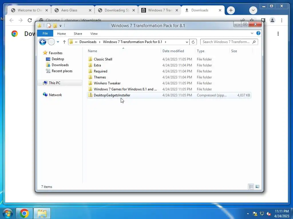The height and width of the screenshot is (219, 293).
Task: Click the Explorer Forward arrow button
Action: pos(51,42)
